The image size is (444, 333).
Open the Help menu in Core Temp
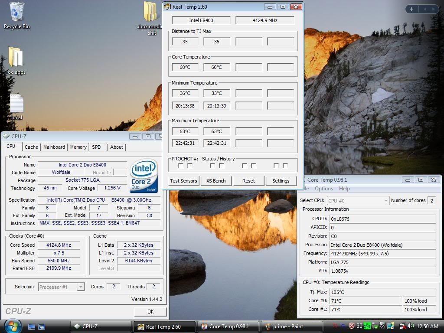coord(344,189)
